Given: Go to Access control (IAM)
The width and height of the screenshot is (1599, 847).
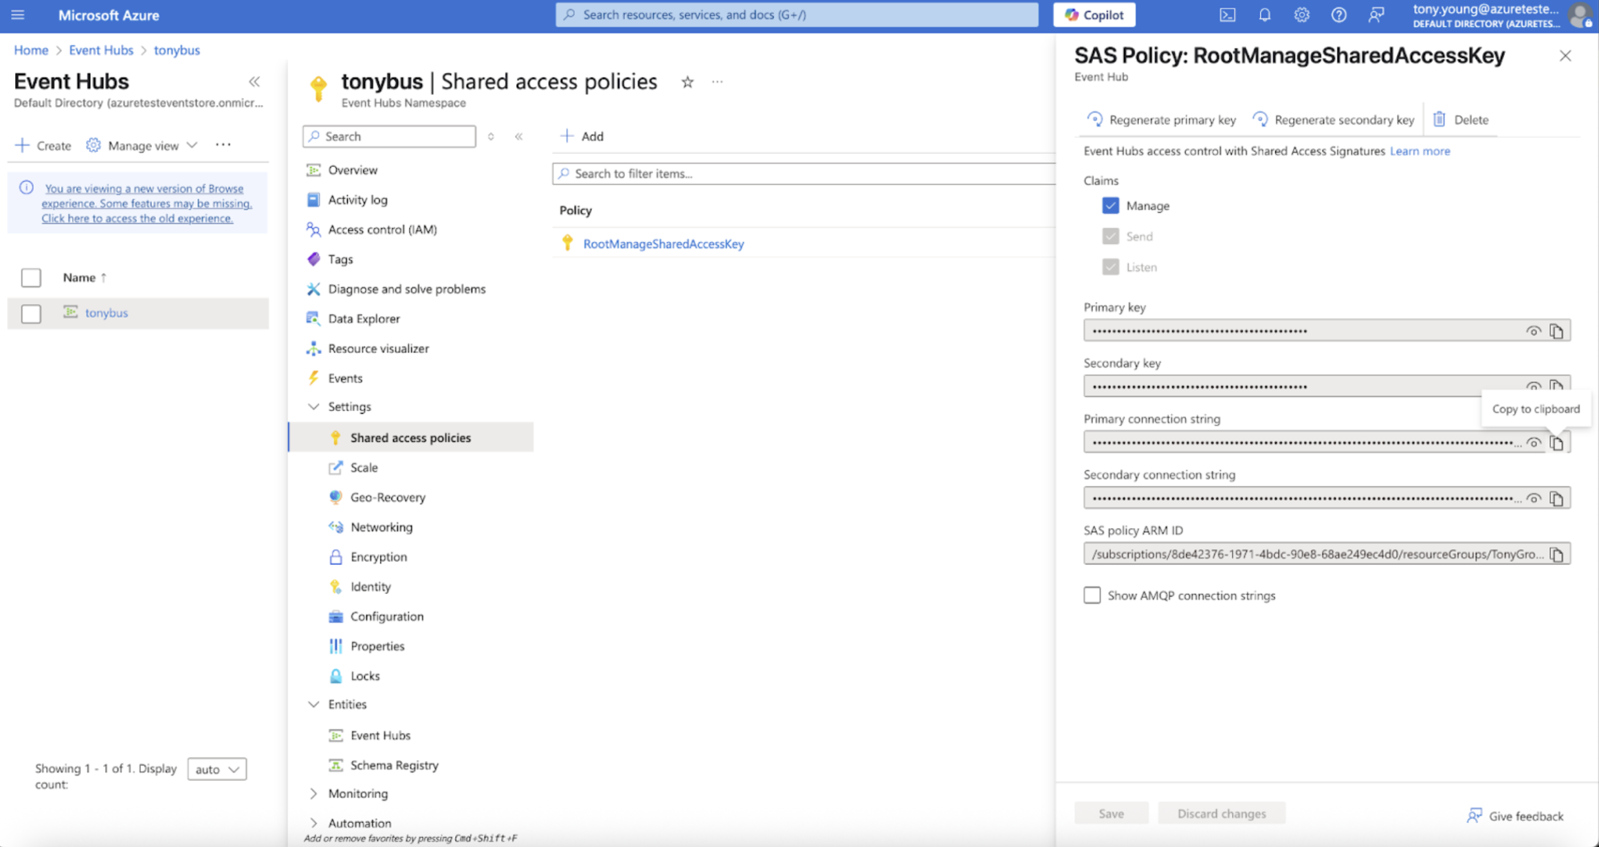Looking at the screenshot, I should point(382,229).
